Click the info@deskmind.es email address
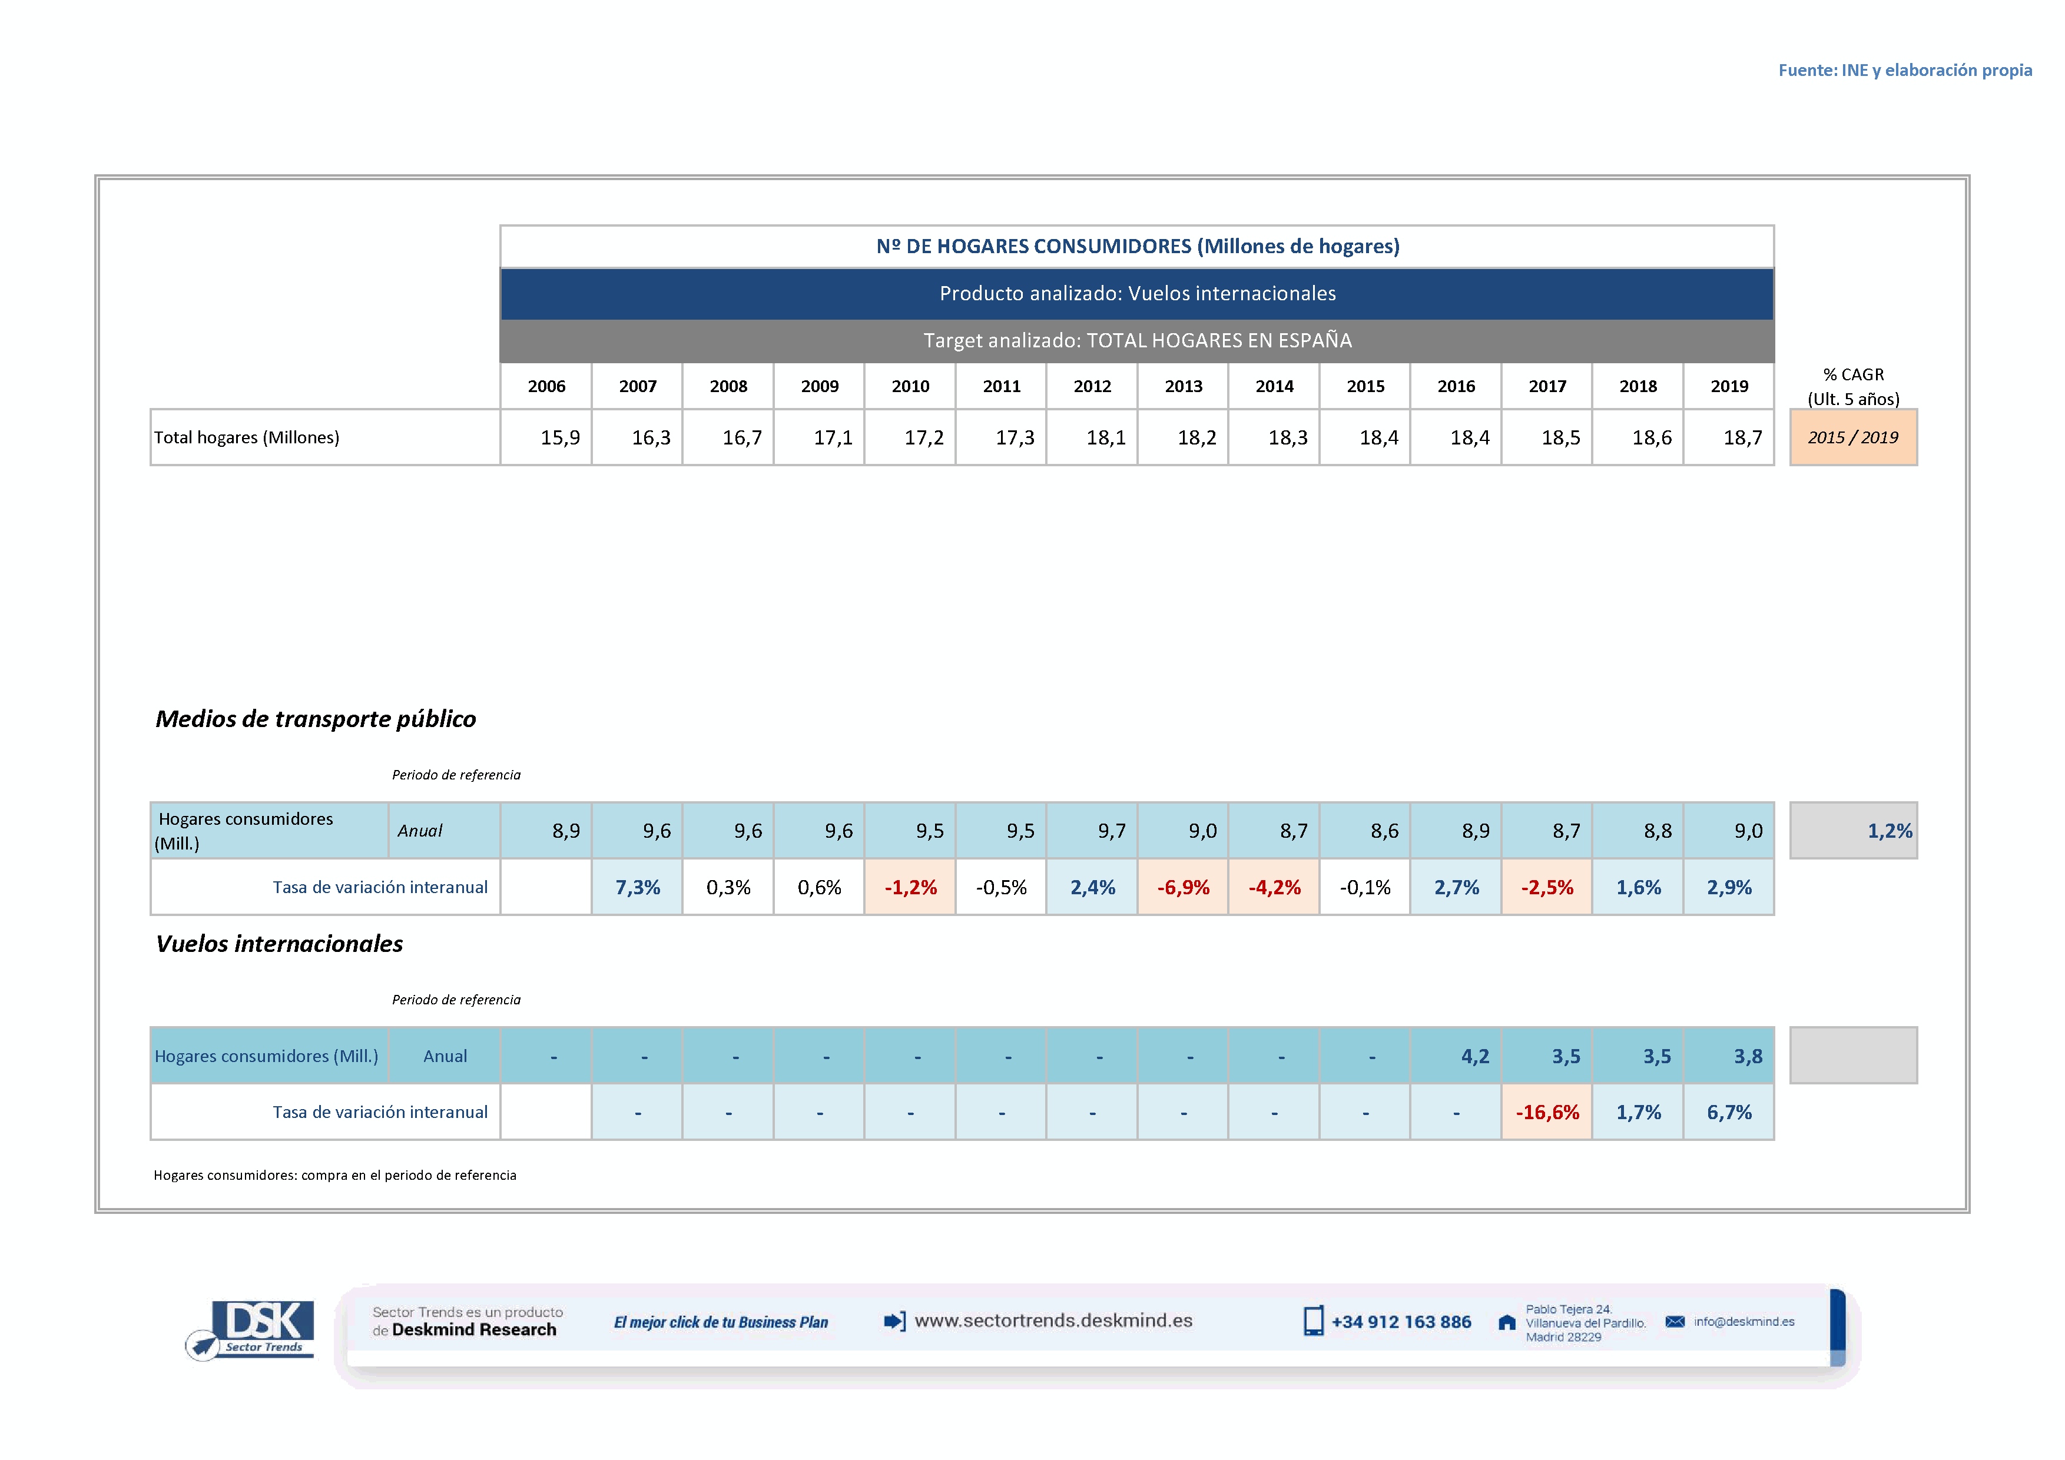The height and width of the screenshot is (1460, 2065). (1744, 1322)
